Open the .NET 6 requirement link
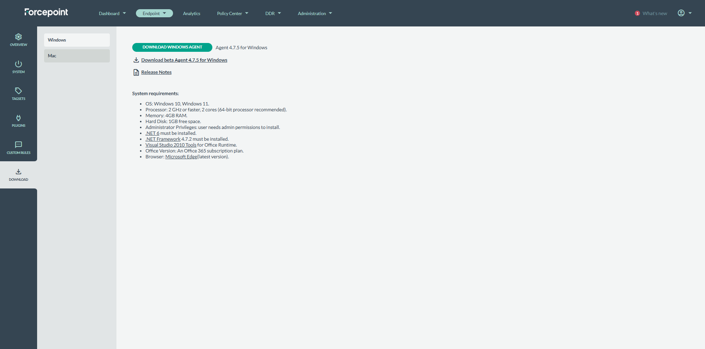 (x=152, y=133)
